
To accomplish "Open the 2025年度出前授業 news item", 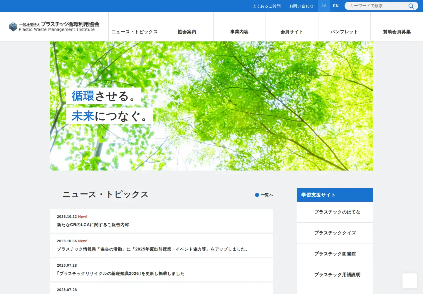I will click(x=162, y=245).
